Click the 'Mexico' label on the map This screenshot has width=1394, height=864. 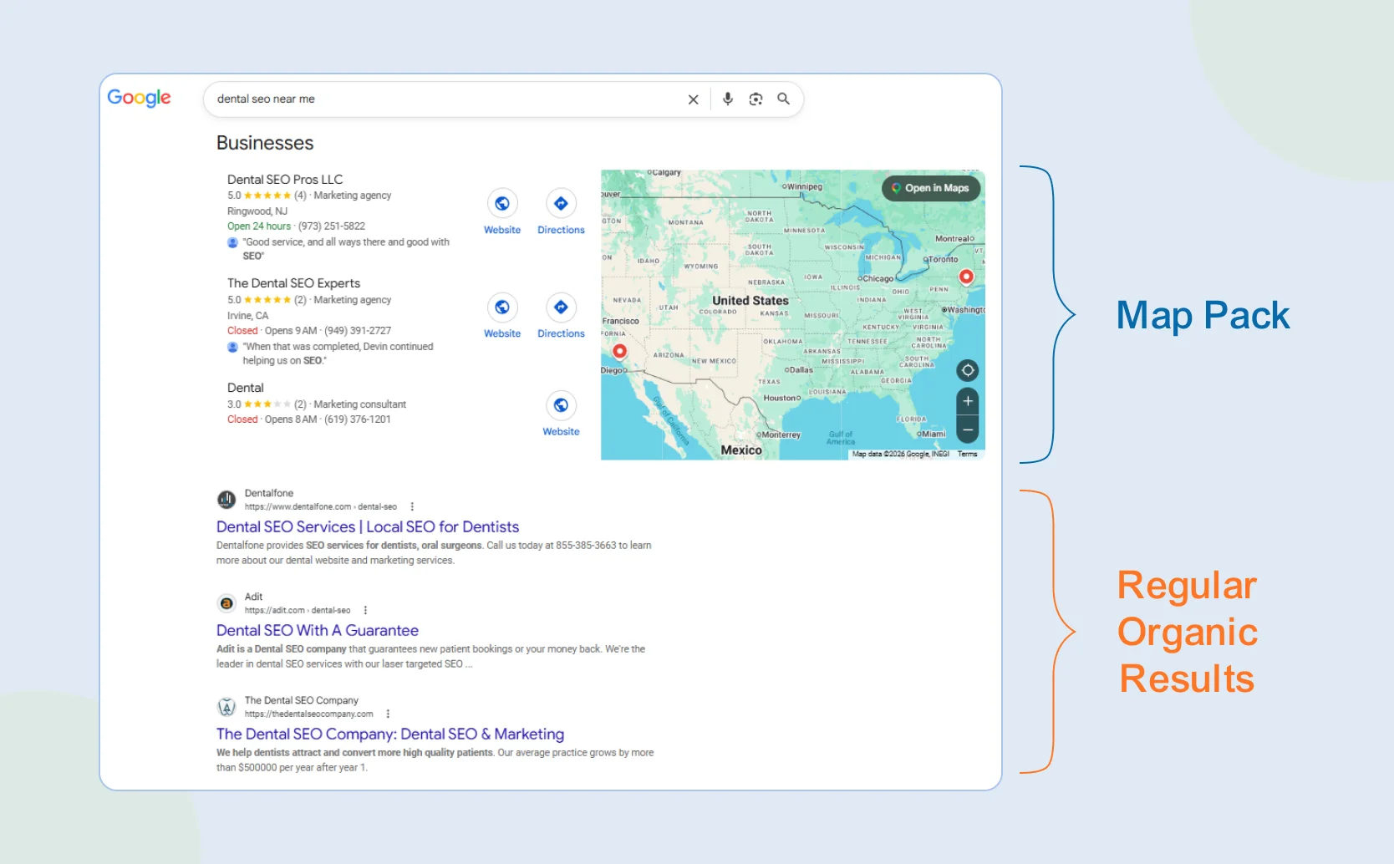741,450
